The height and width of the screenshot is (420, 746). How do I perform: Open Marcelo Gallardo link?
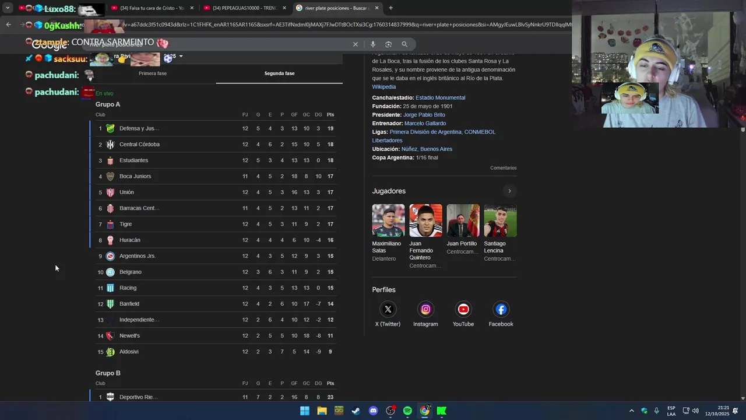(425, 124)
